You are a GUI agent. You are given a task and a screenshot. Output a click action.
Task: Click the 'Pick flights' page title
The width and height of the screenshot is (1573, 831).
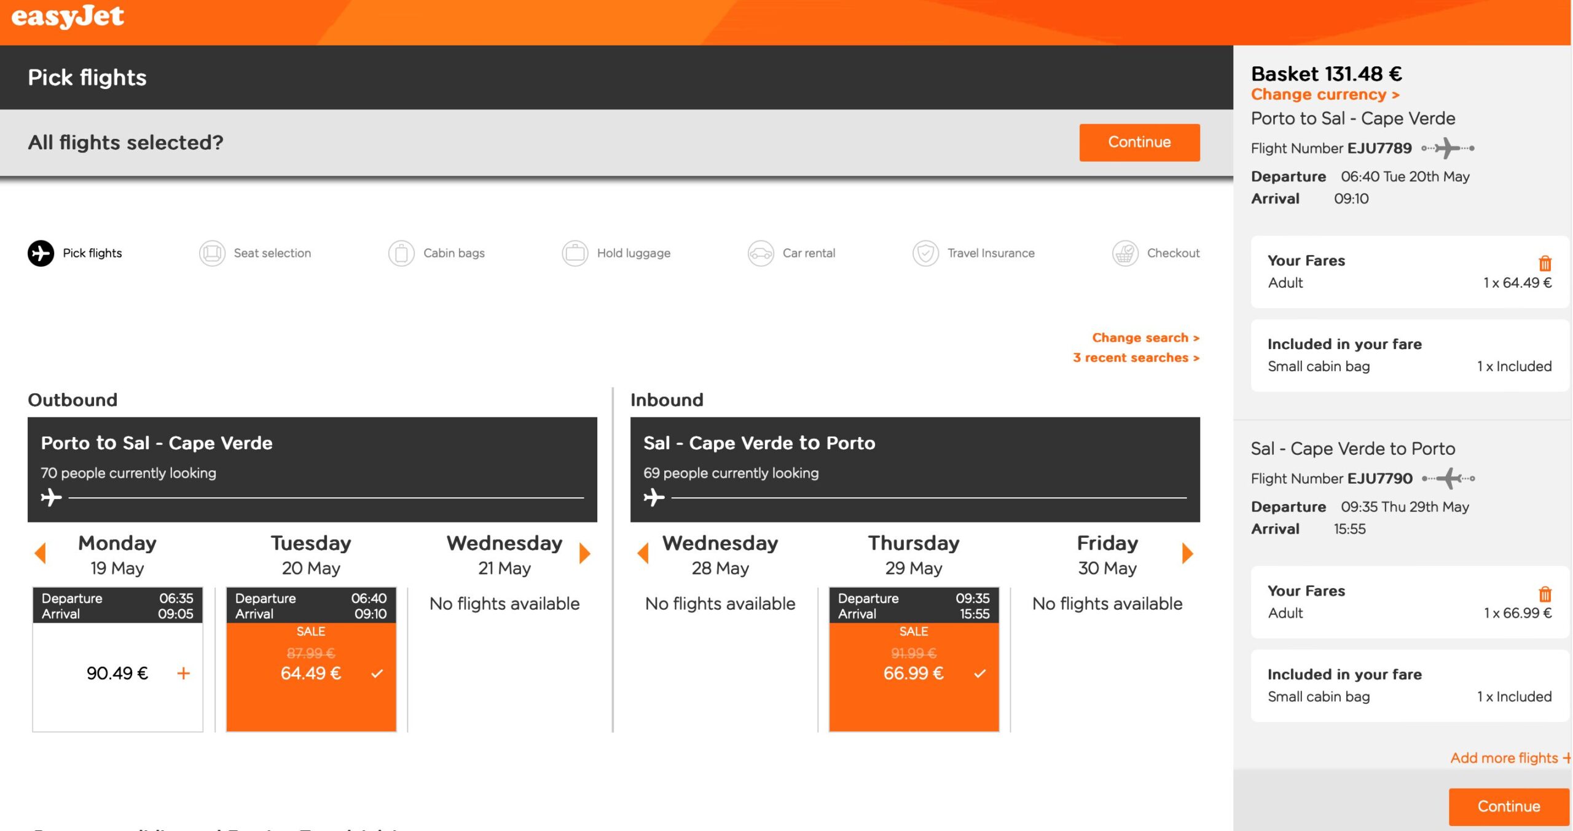87,77
